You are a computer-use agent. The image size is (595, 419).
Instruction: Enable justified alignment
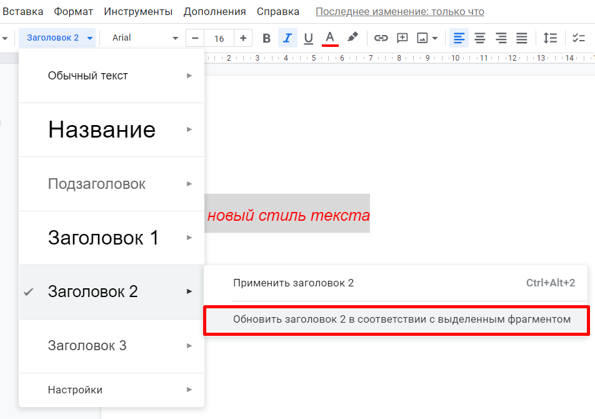521,38
